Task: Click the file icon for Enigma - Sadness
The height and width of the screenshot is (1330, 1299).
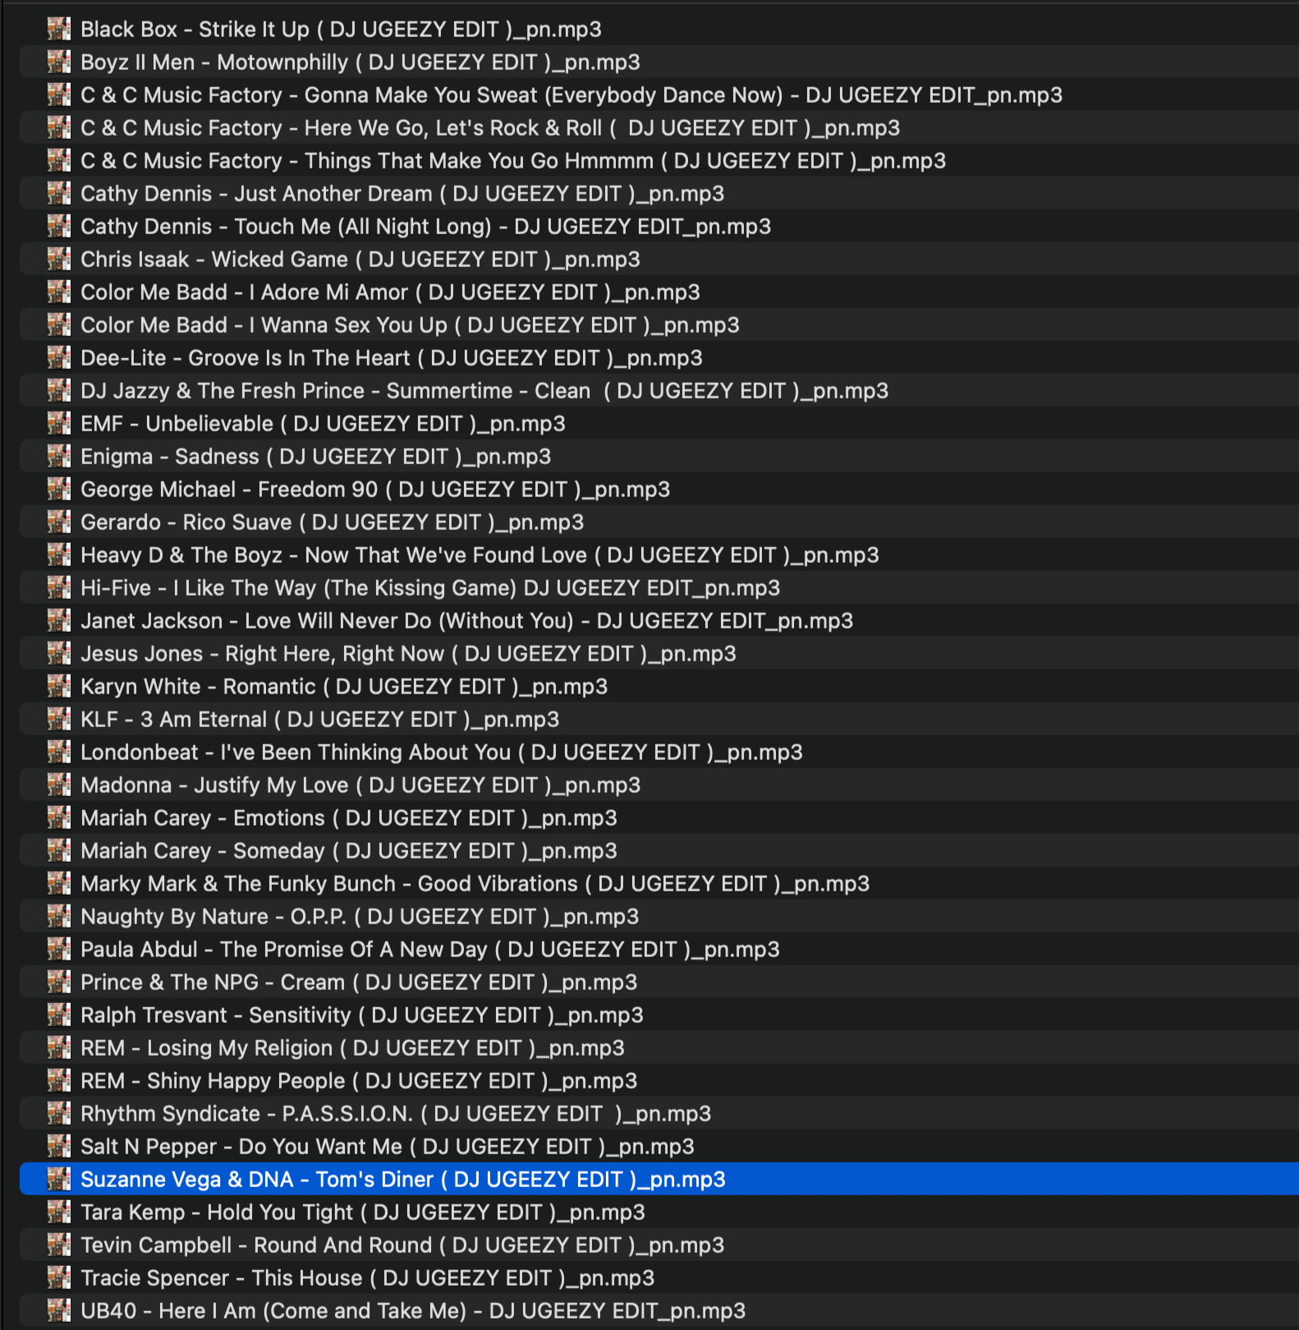Action: click(59, 456)
